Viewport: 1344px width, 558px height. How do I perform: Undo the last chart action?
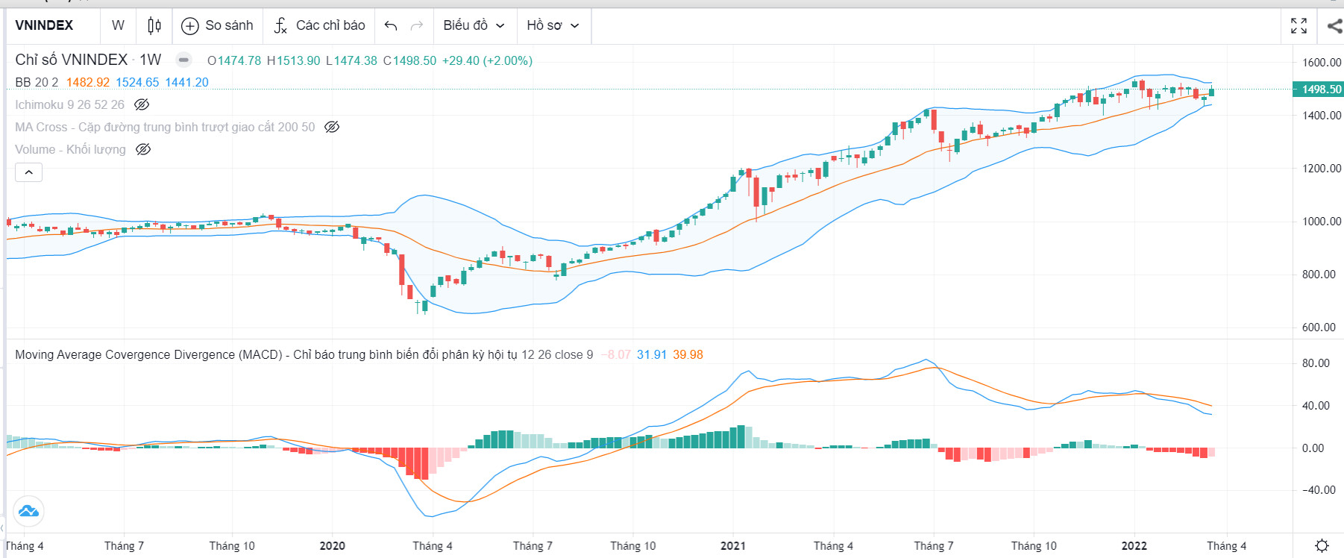(x=391, y=25)
